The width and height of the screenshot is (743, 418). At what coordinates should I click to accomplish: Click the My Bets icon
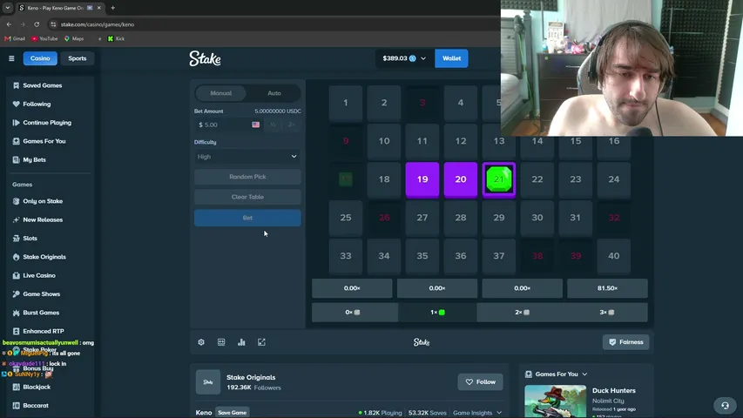(16, 159)
